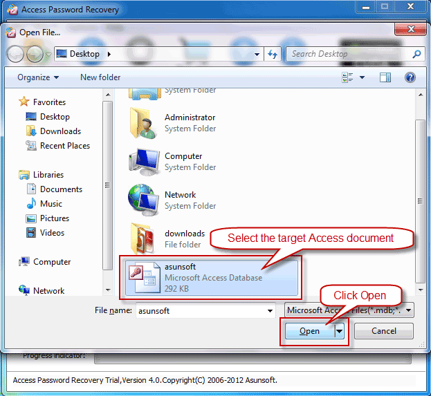Click the '292 KB' size text
The width and height of the screenshot is (431, 396).
[x=176, y=289]
